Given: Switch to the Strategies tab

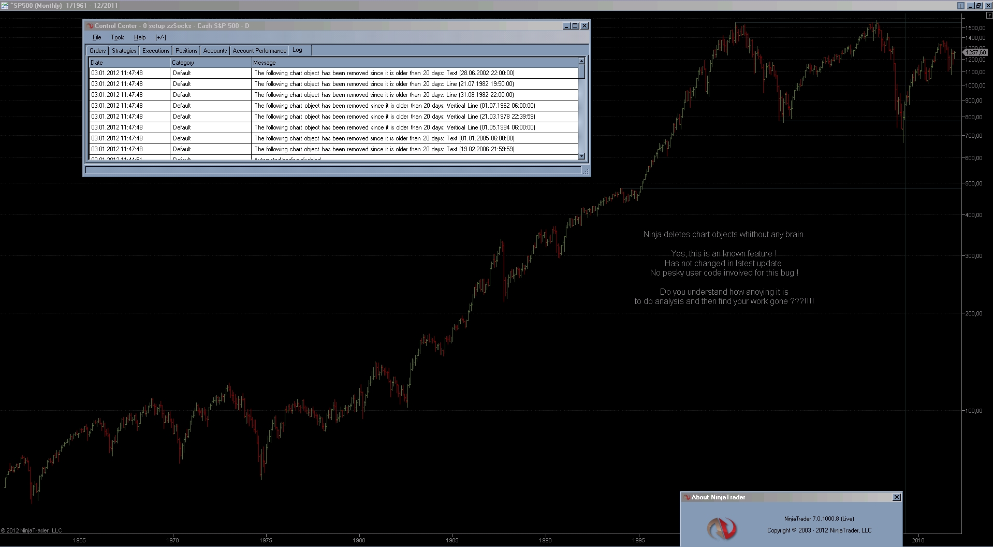Looking at the screenshot, I should coord(124,51).
